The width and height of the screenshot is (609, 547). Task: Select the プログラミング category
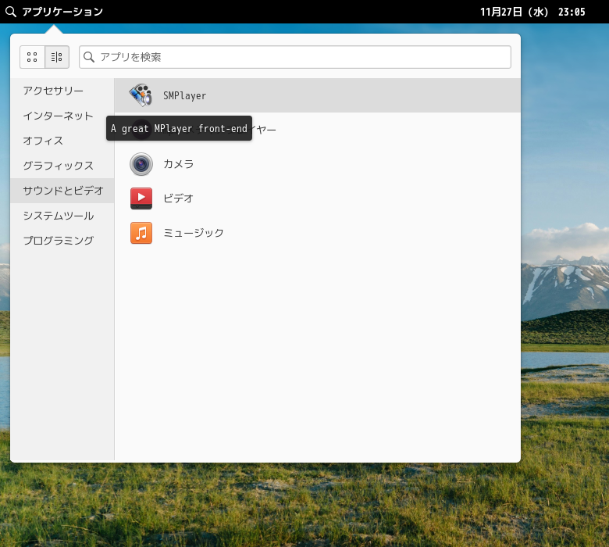click(x=62, y=241)
